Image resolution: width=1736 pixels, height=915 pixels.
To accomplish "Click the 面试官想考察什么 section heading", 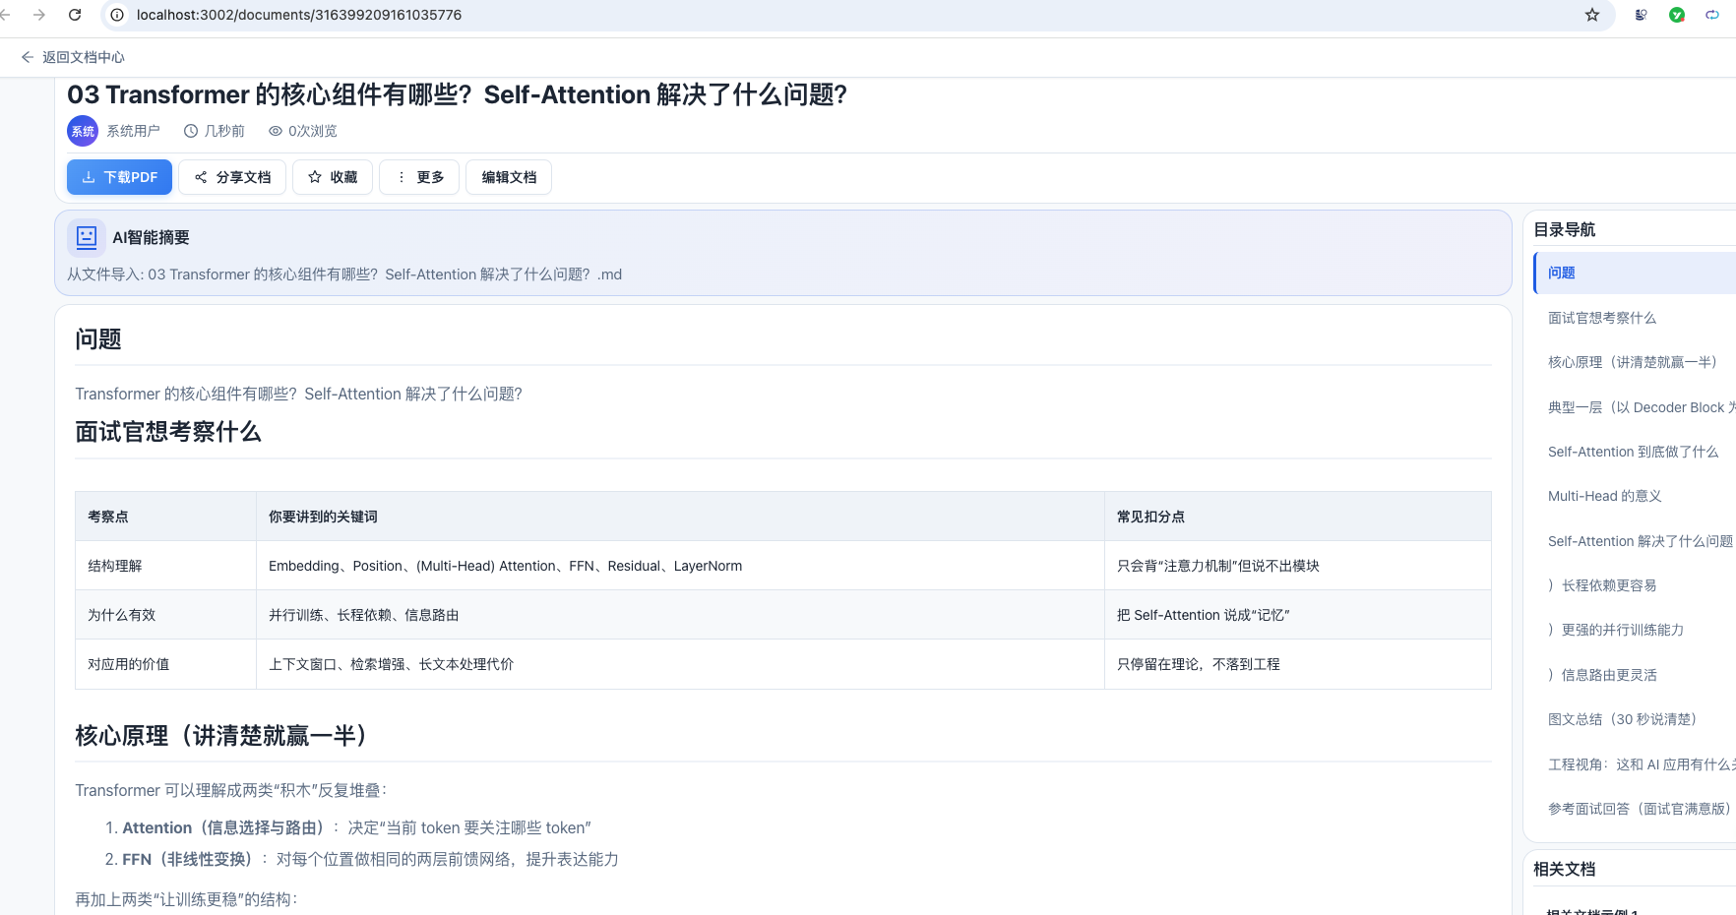I will click(168, 432).
